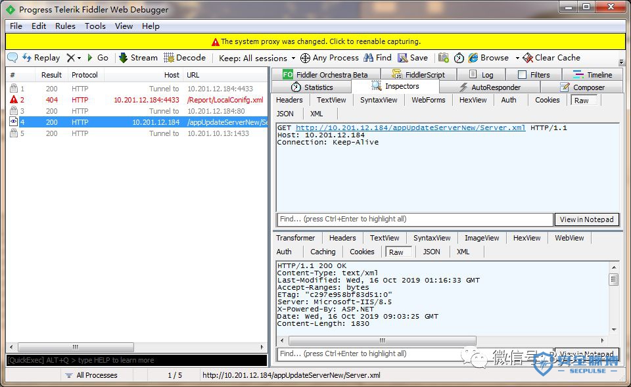Image resolution: width=631 pixels, height=387 pixels.
Task: Select response Transformer tab
Action: pyautogui.click(x=295, y=238)
